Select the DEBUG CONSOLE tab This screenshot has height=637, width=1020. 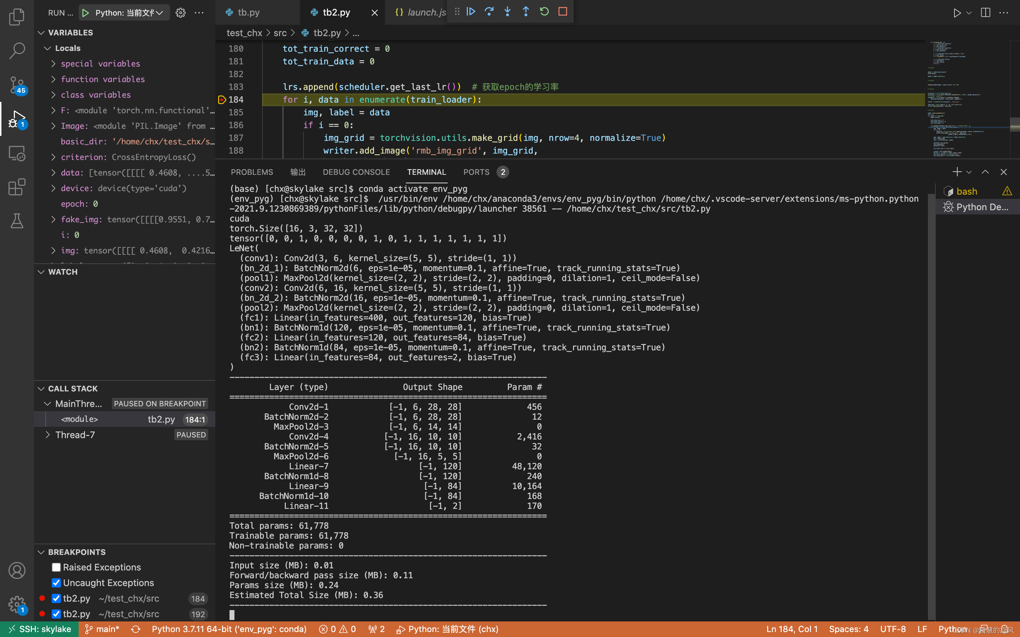[x=356, y=171]
